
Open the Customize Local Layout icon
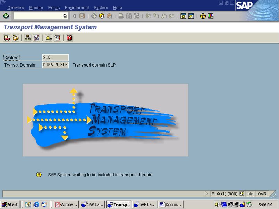point(211,16)
